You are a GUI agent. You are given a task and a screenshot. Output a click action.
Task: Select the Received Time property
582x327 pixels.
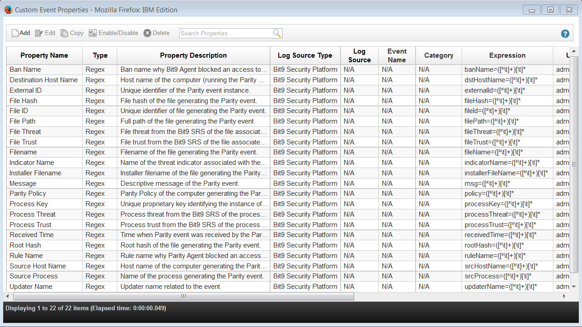coord(31,235)
